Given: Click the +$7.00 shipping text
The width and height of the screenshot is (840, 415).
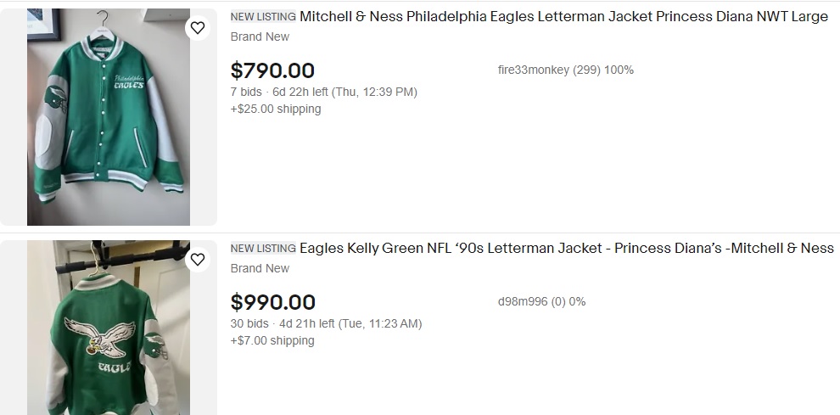Looking at the screenshot, I should point(272,340).
